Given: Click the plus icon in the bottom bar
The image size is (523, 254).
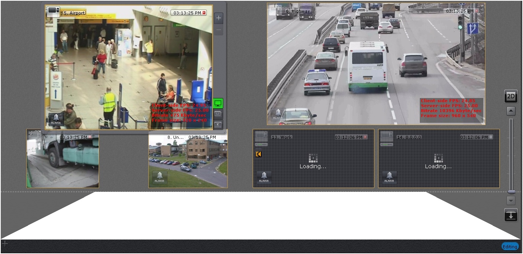Looking at the screenshot, I should tap(5, 243).
